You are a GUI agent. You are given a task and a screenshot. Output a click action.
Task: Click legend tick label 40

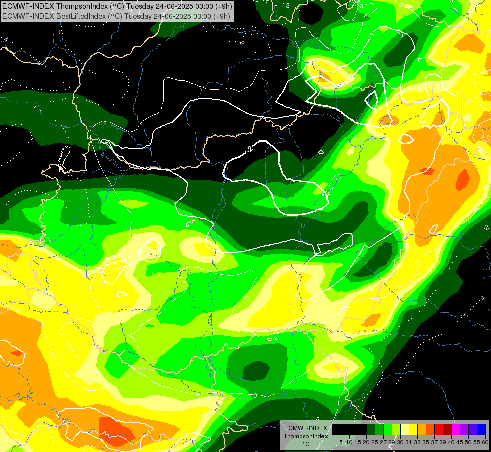click(451, 442)
